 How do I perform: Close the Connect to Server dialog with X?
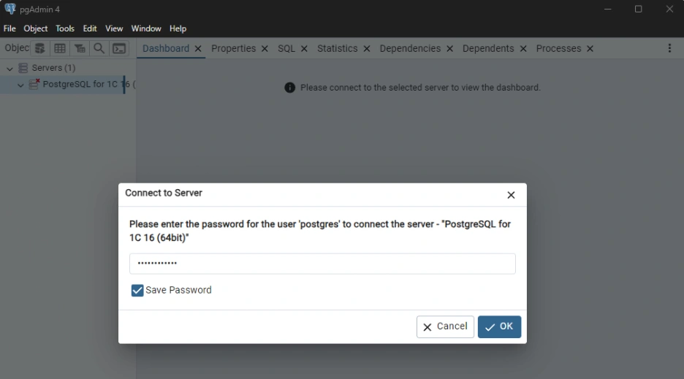[x=511, y=195]
